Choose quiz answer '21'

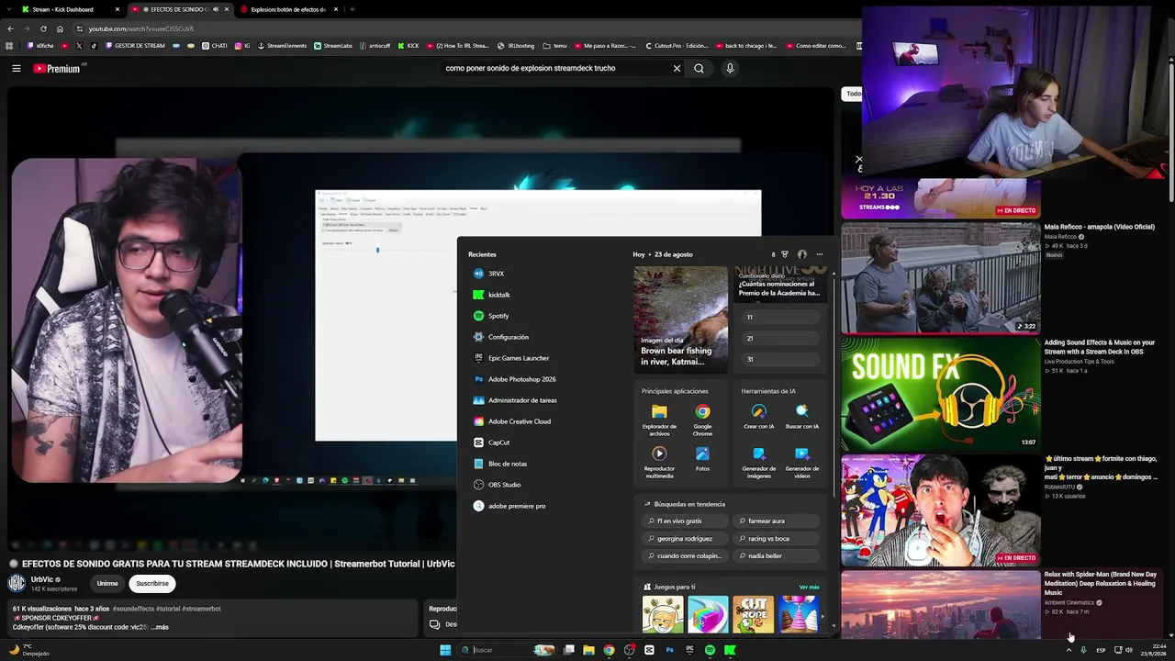click(x=780, y=338)
